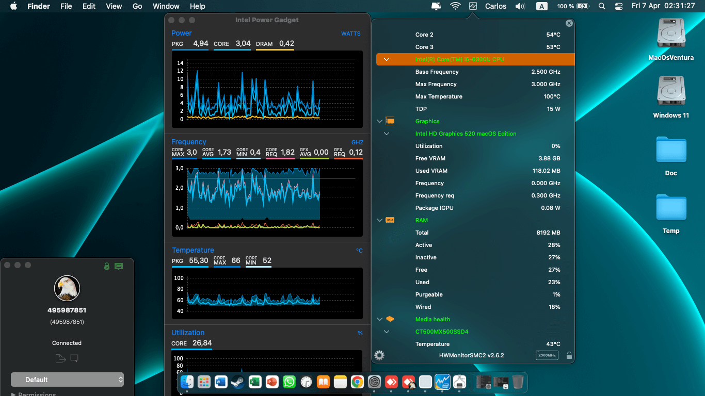This screenshot has height=396, width=705.
Task: Open the HWMonitor menu bar icon
Action: [x=473, y=6]
